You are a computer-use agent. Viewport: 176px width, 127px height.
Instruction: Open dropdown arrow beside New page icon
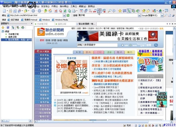(7, 11)
